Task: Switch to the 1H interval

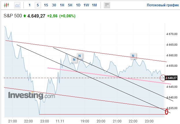Action: (62, 5)
